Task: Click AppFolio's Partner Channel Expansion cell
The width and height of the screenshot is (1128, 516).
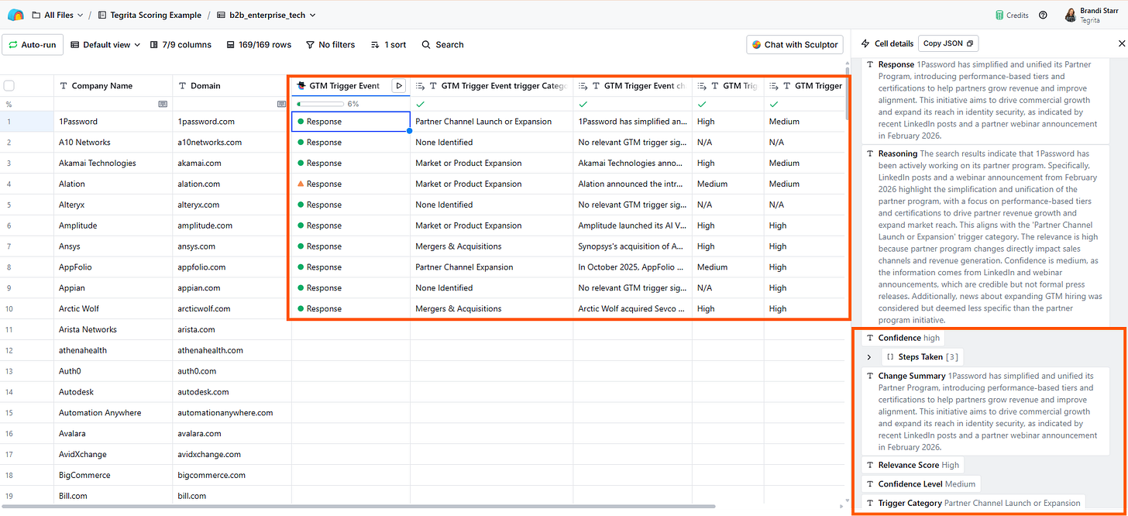Action: [492, 267]
